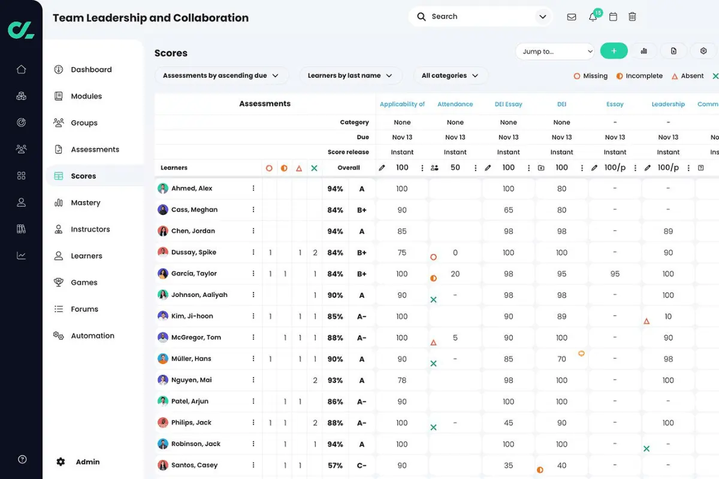Screen dimensions: 719x479
Task: Open the Applicability of assessment link
Action: (x=402, y=104)
